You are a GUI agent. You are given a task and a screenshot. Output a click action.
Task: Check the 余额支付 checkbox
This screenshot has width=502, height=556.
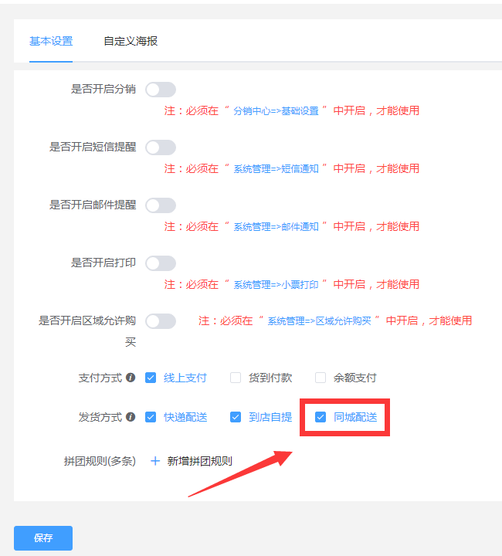[x=321, y=378]
